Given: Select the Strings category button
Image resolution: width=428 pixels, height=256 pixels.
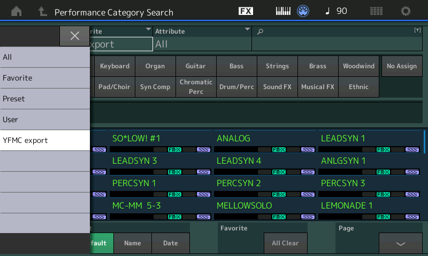Looking at the screenshot, I should [277, 66].
